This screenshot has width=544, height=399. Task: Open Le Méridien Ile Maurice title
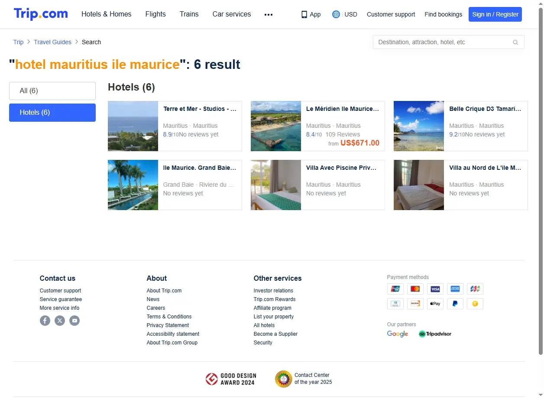pyautogui.click(x=343, y=109)
